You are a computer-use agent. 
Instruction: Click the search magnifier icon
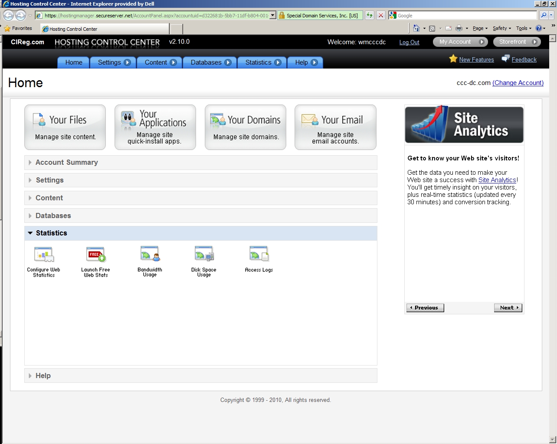point(544,15)
